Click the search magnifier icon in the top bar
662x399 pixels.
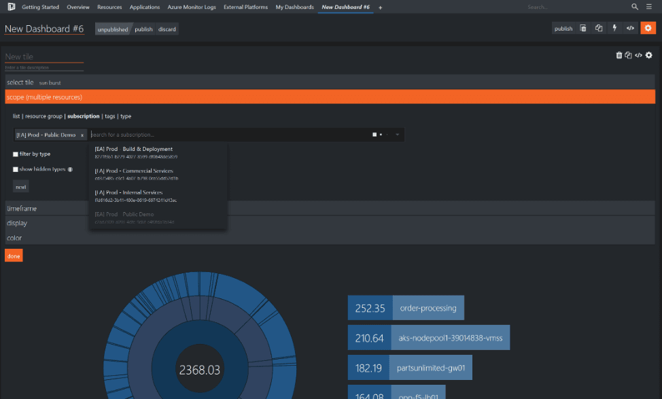tap(635, 7)
